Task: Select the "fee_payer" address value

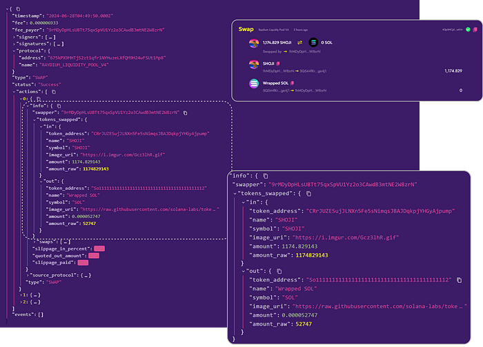Action: tap(106, 30)
